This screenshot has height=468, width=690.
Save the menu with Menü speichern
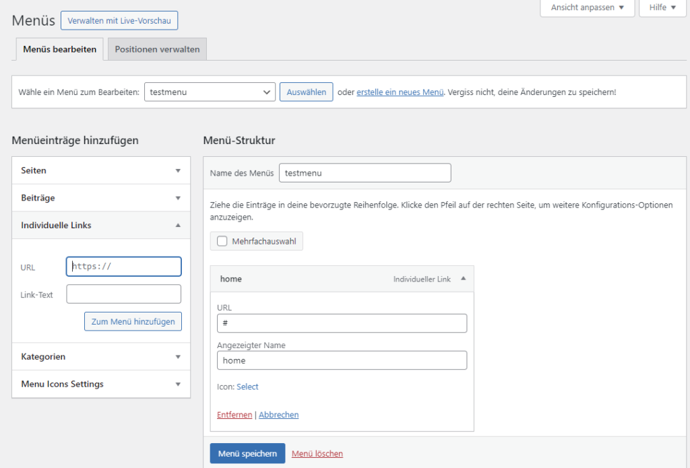[x=247, y=454]
